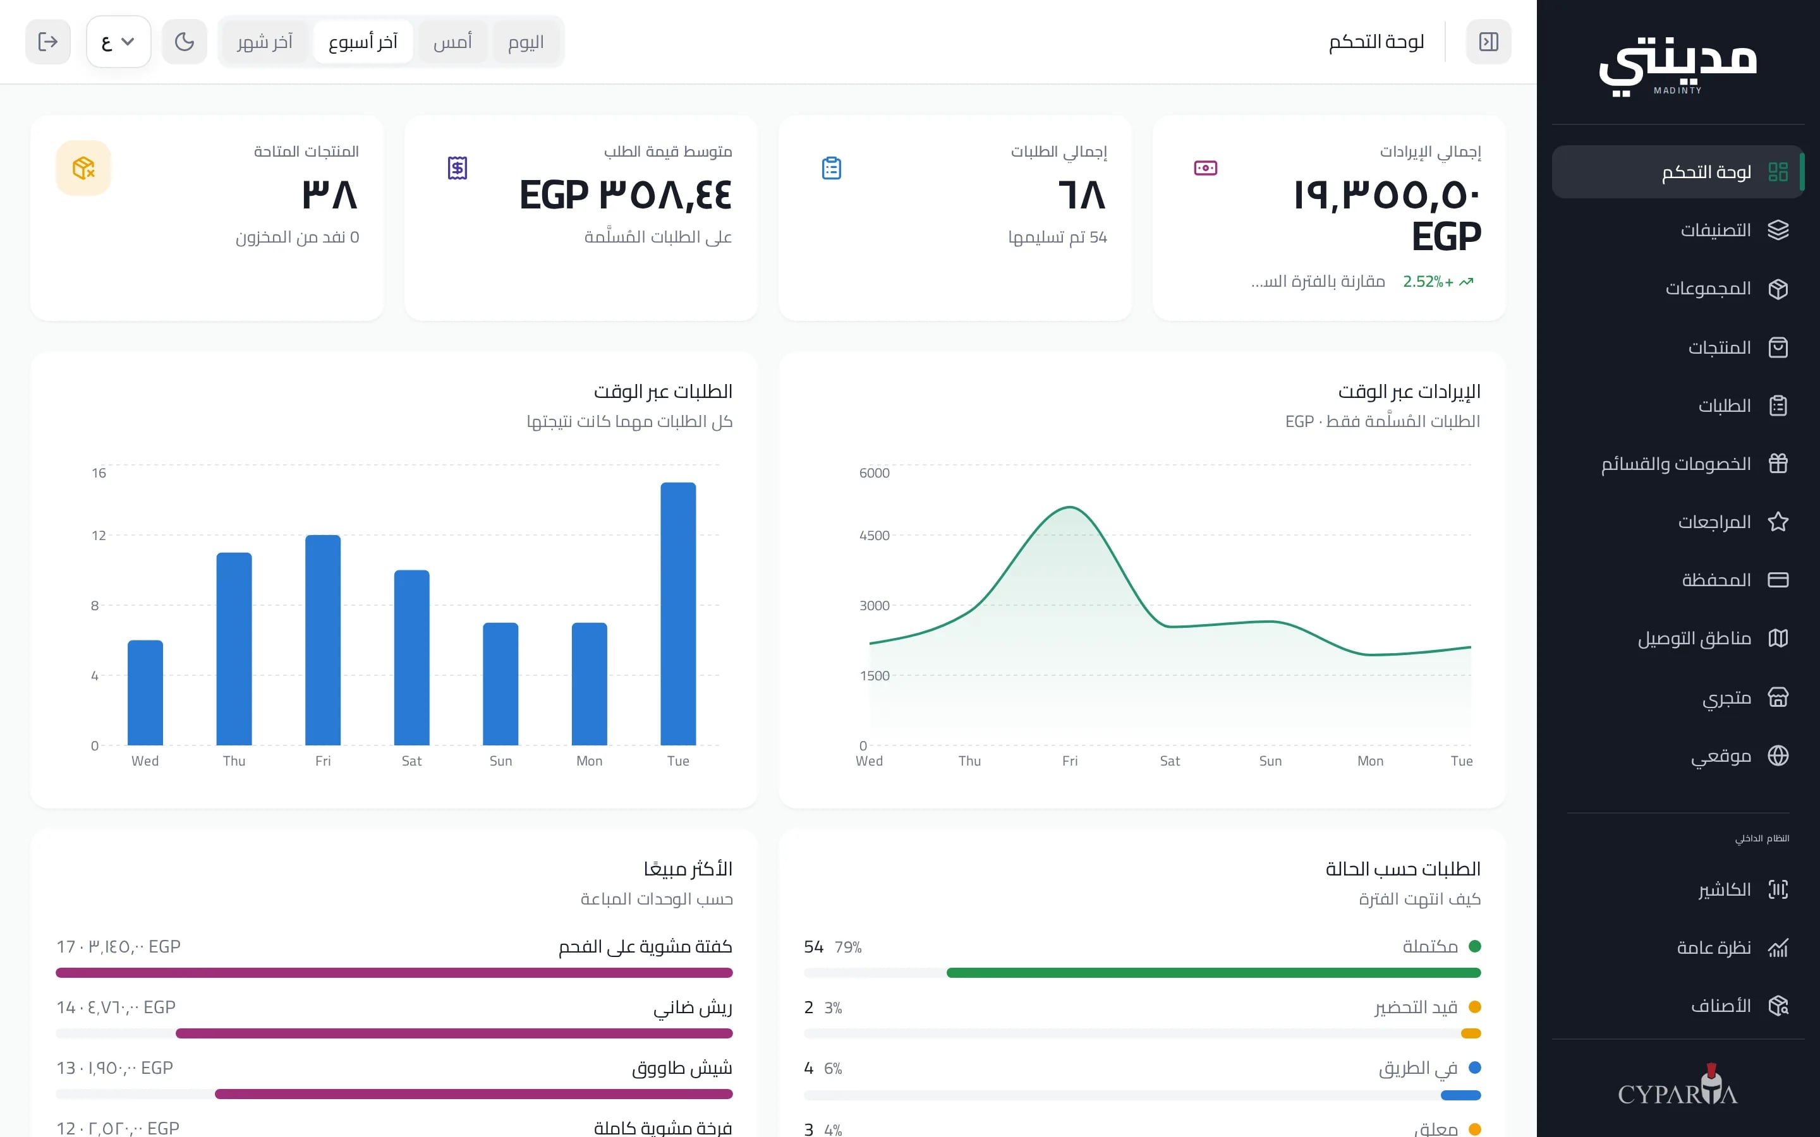Click the إجمالي الطلبات clipboard card icon
The height and width of the screenshot is (1137, 1820).
click(831, 167)
